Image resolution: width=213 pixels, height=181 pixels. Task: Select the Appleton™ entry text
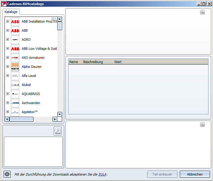pyautogui.click(x=30, y=112)
